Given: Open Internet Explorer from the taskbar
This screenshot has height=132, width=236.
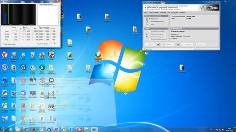Looking at the screenshot, I should (x=11, y=129).
